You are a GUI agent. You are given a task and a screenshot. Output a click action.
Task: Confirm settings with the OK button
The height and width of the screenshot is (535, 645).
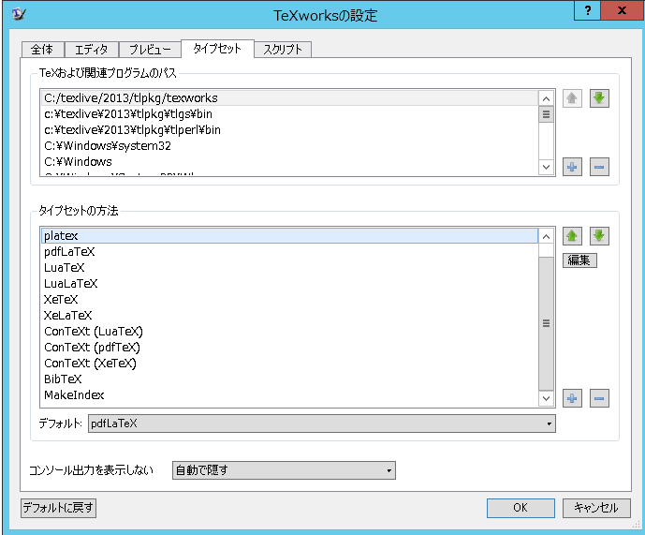tap(520, 508)
